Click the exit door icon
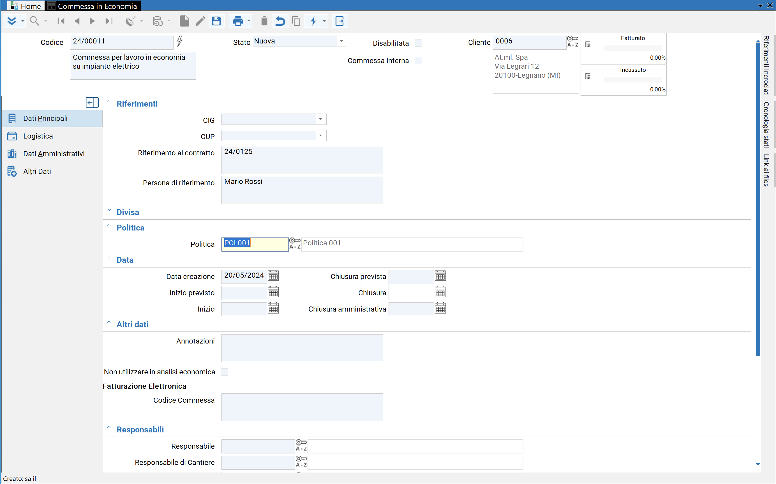776x484 pixels. pos(339,21)
